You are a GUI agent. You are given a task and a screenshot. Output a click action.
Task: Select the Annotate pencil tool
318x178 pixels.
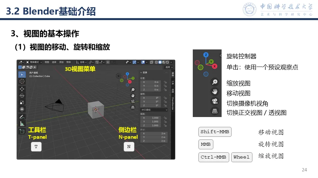click(22, 117)
